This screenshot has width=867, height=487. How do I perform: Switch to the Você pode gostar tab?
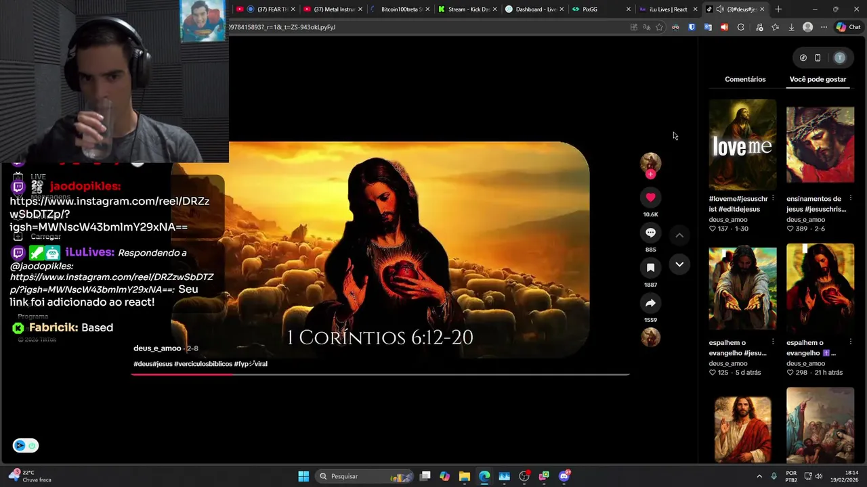818,79
